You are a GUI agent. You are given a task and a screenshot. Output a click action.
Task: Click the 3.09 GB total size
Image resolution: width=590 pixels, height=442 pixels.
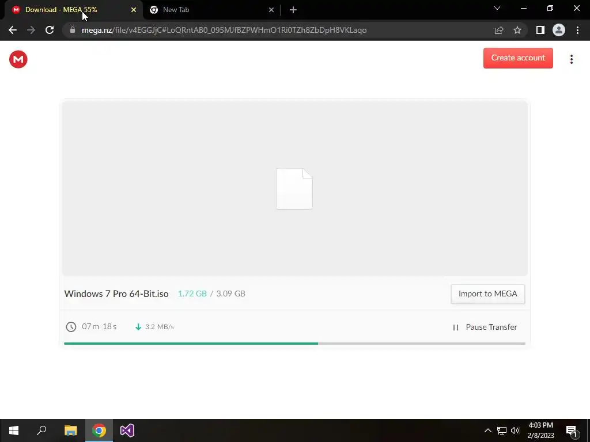click(230, 294)
